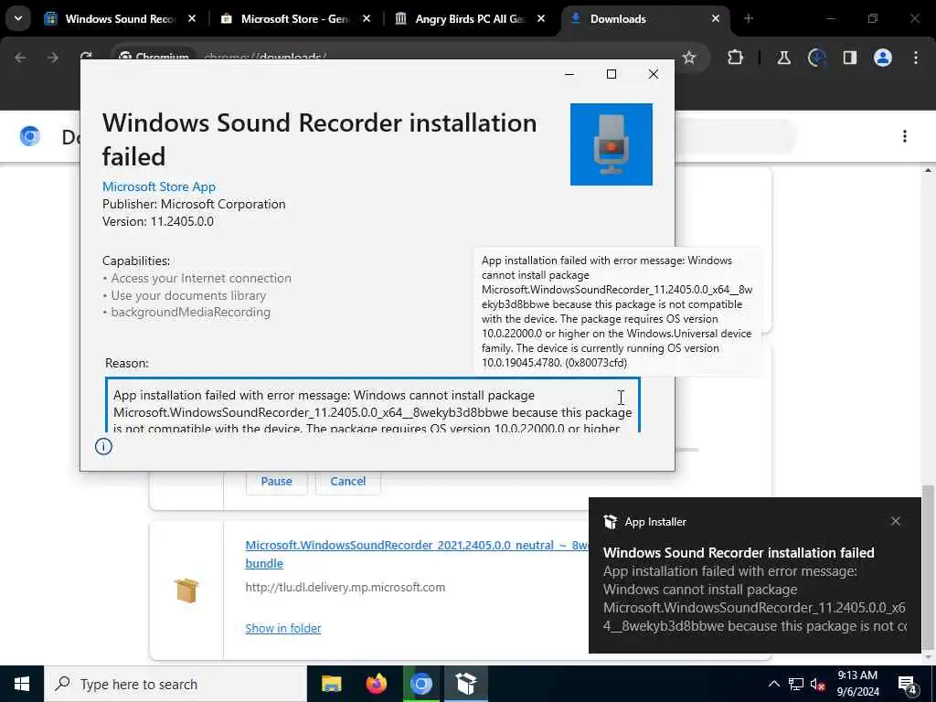This screenshot has width=936, height=702.
Task: Go back in the browser
Action: coord(20,58)
